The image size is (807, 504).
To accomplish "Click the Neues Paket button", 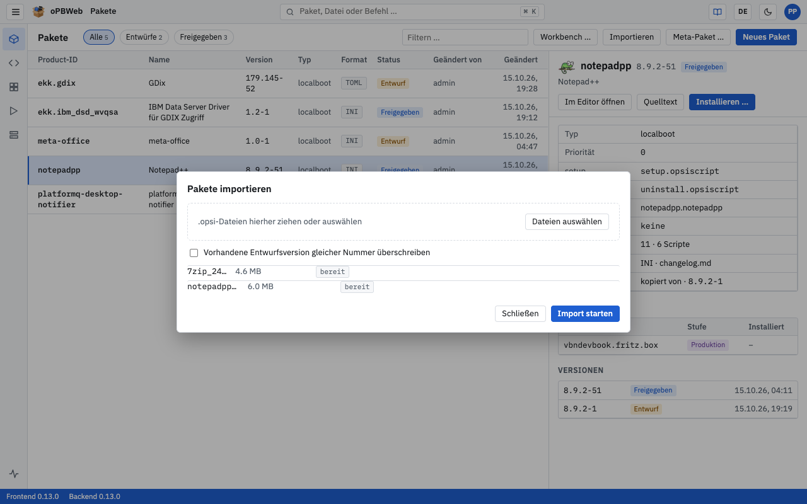I will pyautogui.click(x=766, y=37).
